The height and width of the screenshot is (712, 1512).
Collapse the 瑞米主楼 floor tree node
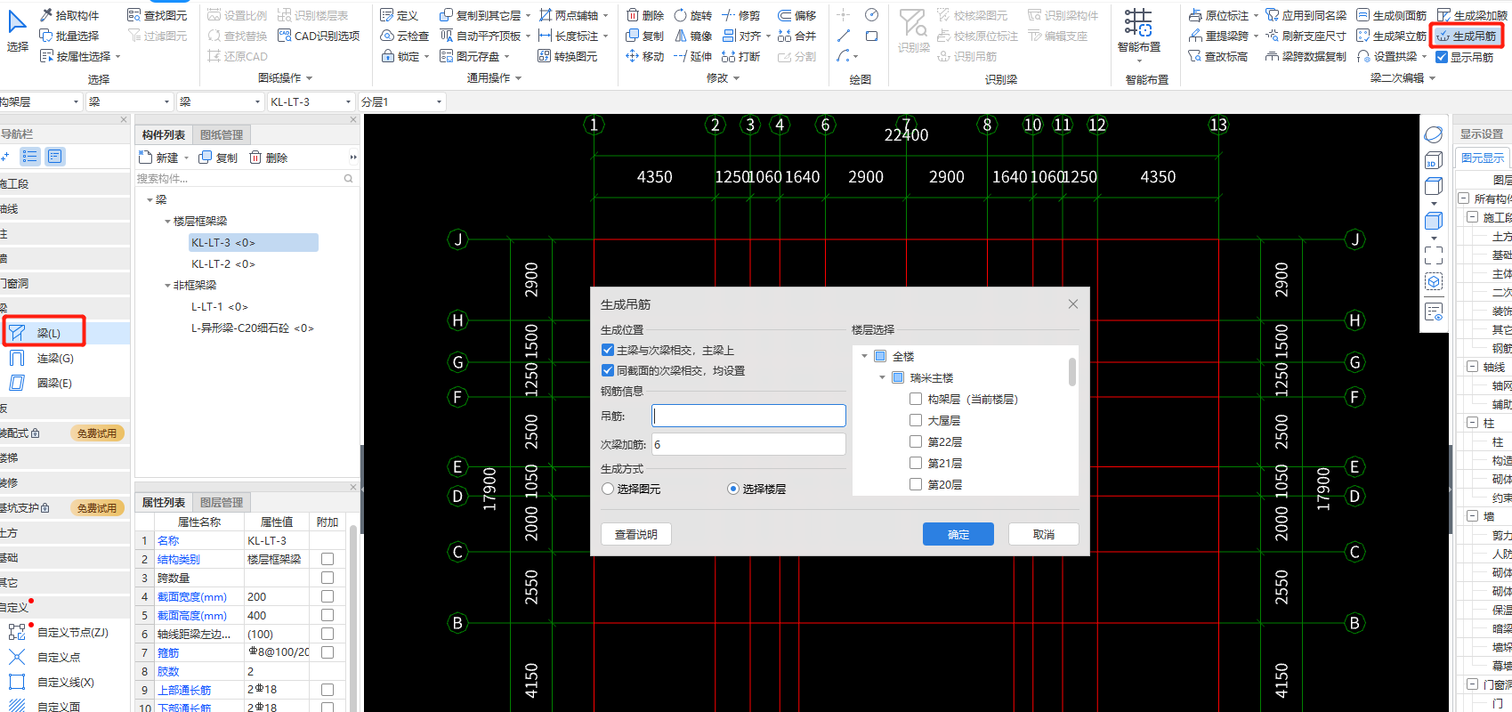pyautogui.click(x=882, y=378)
